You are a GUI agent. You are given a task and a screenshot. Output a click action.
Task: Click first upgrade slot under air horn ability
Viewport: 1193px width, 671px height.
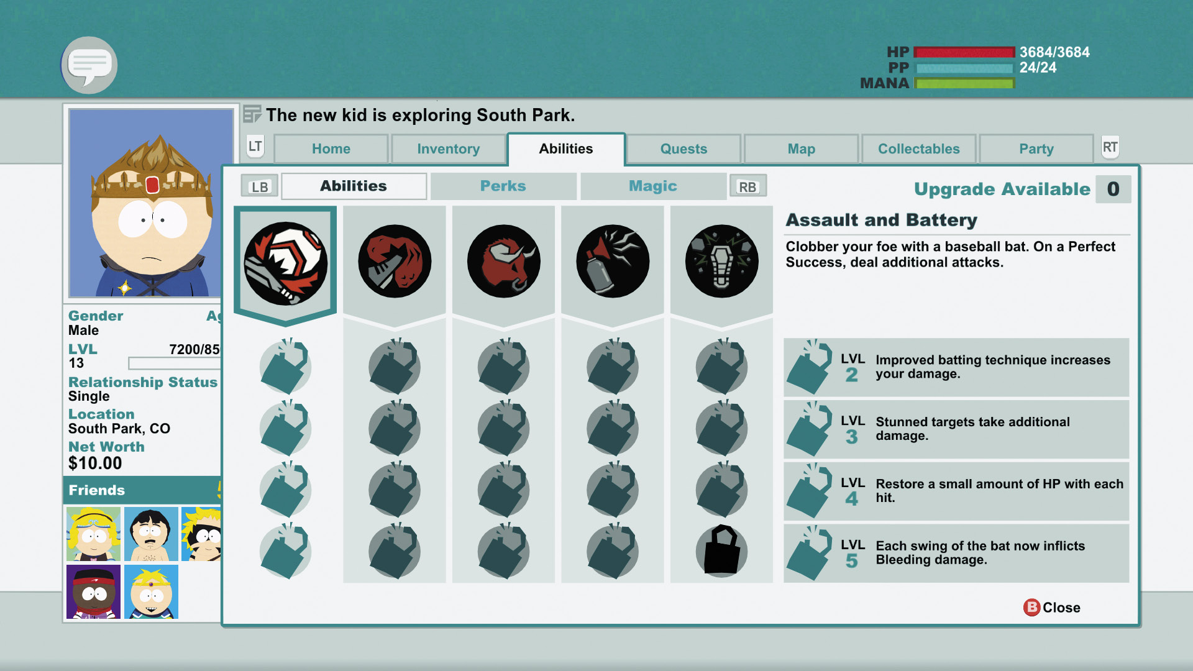(x=613, y=367)
